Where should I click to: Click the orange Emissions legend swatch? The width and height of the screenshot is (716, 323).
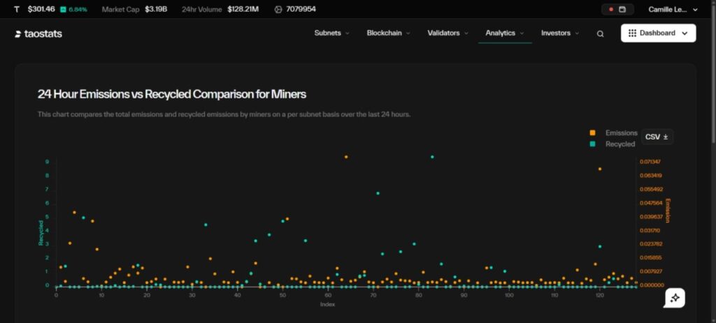click(593, 133)
